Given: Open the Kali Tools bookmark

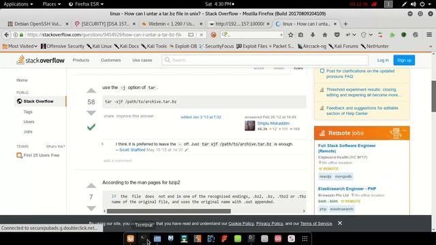Looking at the screenshot, I should 154,46.
